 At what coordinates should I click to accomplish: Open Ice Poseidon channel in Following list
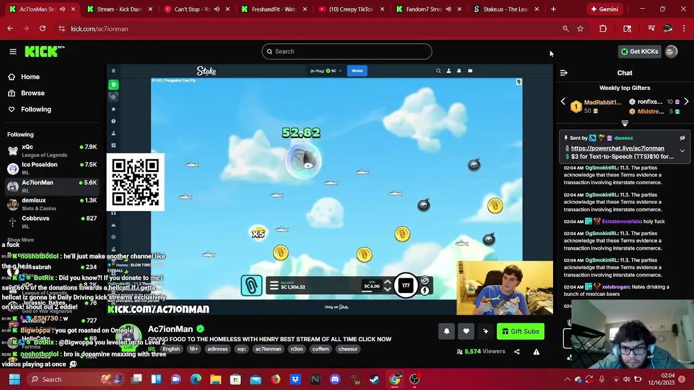52,168
